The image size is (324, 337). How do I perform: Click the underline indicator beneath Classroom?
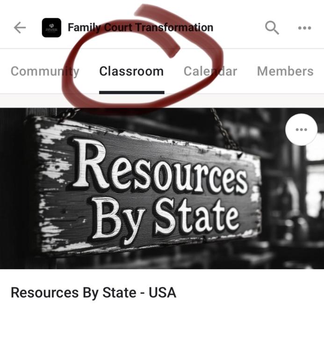point(132,92)
